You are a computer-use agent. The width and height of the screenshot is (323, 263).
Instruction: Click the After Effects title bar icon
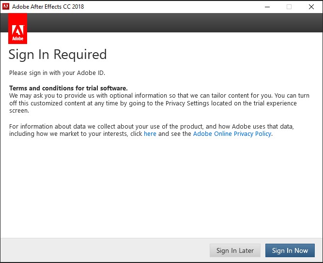(6, 7)
